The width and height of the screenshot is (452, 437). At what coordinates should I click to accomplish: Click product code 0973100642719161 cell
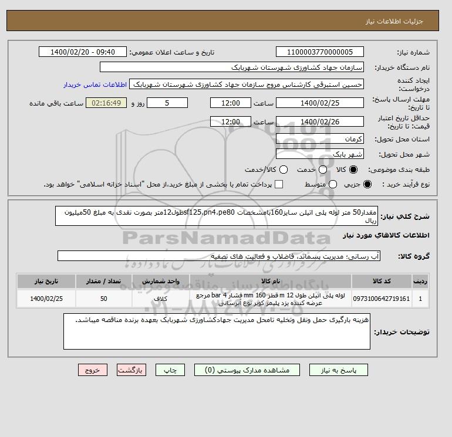382,299
